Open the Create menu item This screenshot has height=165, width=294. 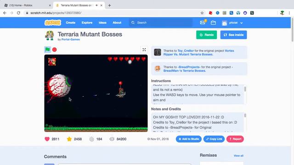[x=70, y=22]
